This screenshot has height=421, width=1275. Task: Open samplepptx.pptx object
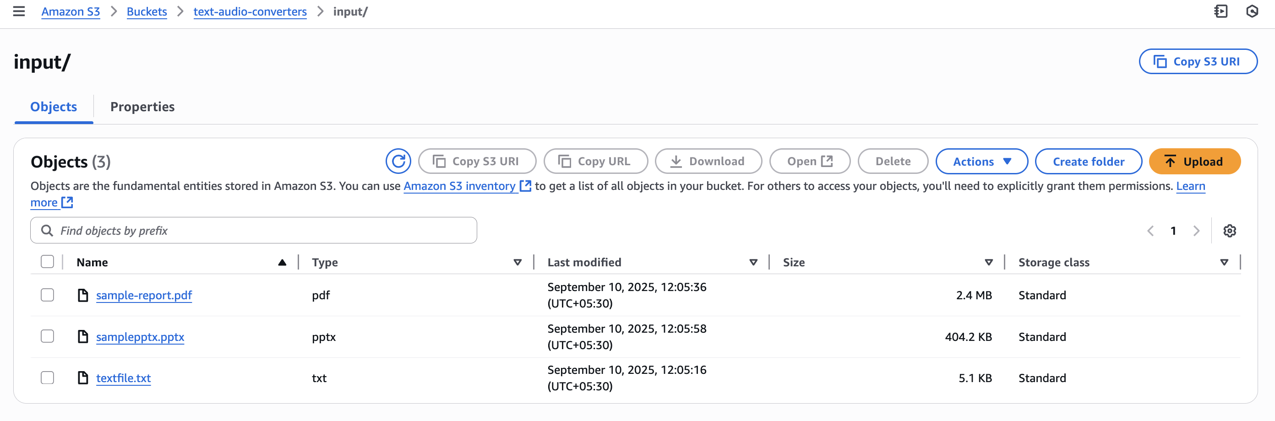(140, 337)
